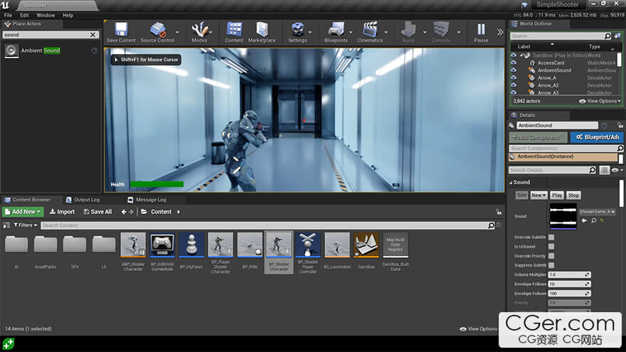626x352 pixels.
Task: Enable the Override Priority checkbox
Action: (x=551, y=256)
